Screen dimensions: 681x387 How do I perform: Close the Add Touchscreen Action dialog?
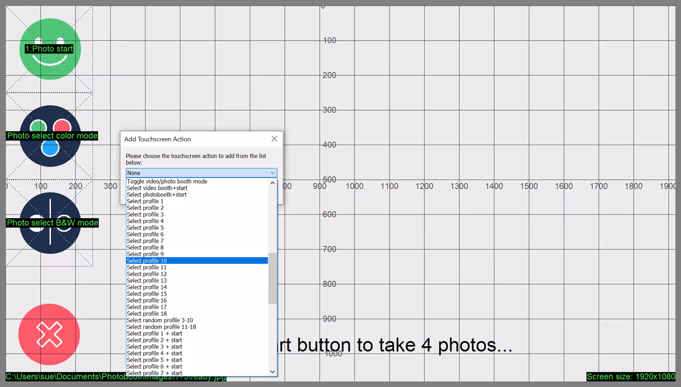click(x=274, y=139)
